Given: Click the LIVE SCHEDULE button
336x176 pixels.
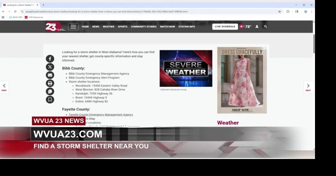Looking at the screenshot, I should tap(225, 27).
